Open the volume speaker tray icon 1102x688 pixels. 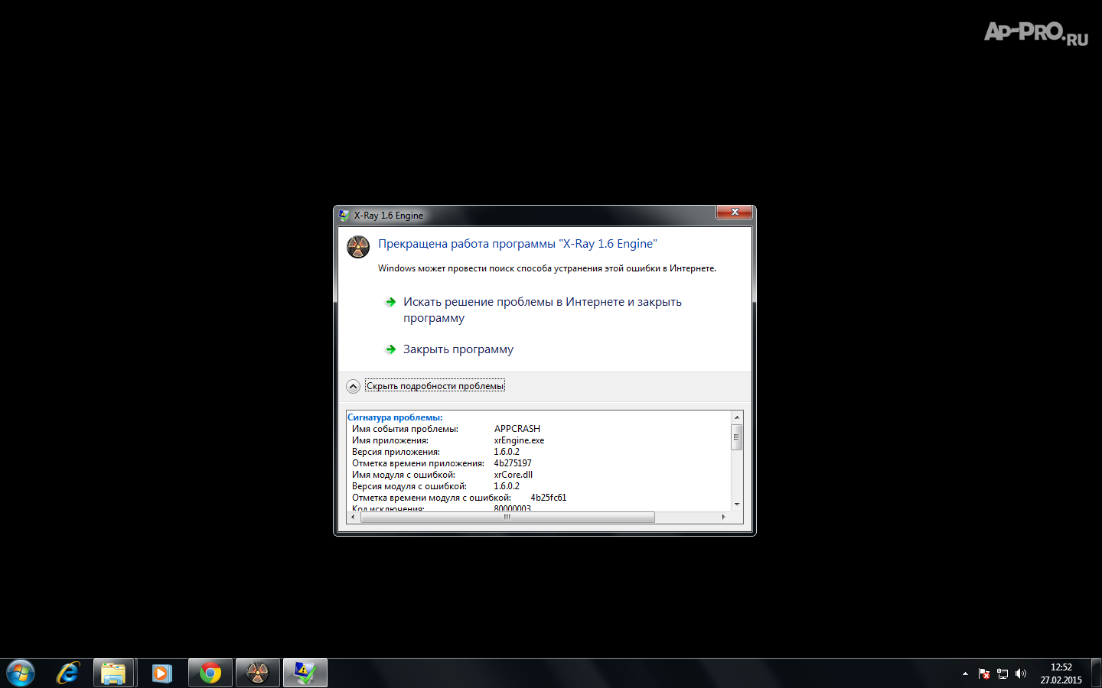(x=1021, y=673)
